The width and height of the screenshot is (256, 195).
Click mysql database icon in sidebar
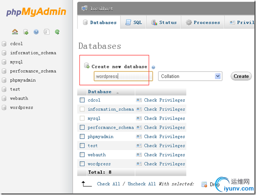[4, 62]
